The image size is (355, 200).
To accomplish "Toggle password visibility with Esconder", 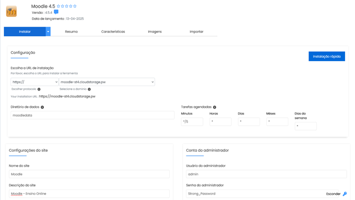I will pos(333,194).
